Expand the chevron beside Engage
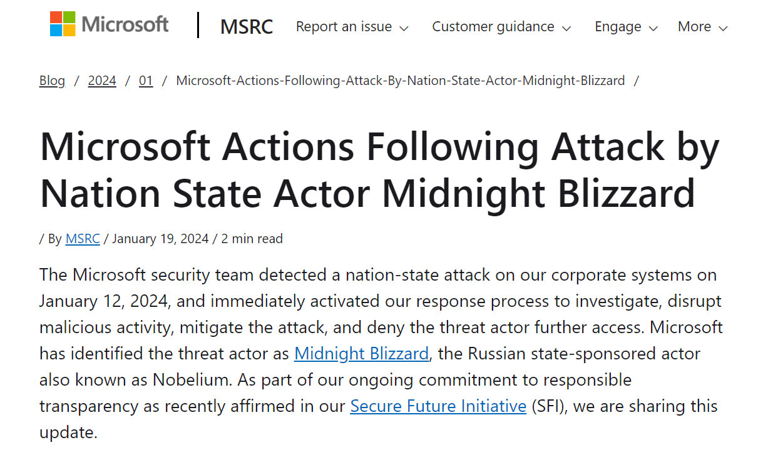 click(653, 28)
